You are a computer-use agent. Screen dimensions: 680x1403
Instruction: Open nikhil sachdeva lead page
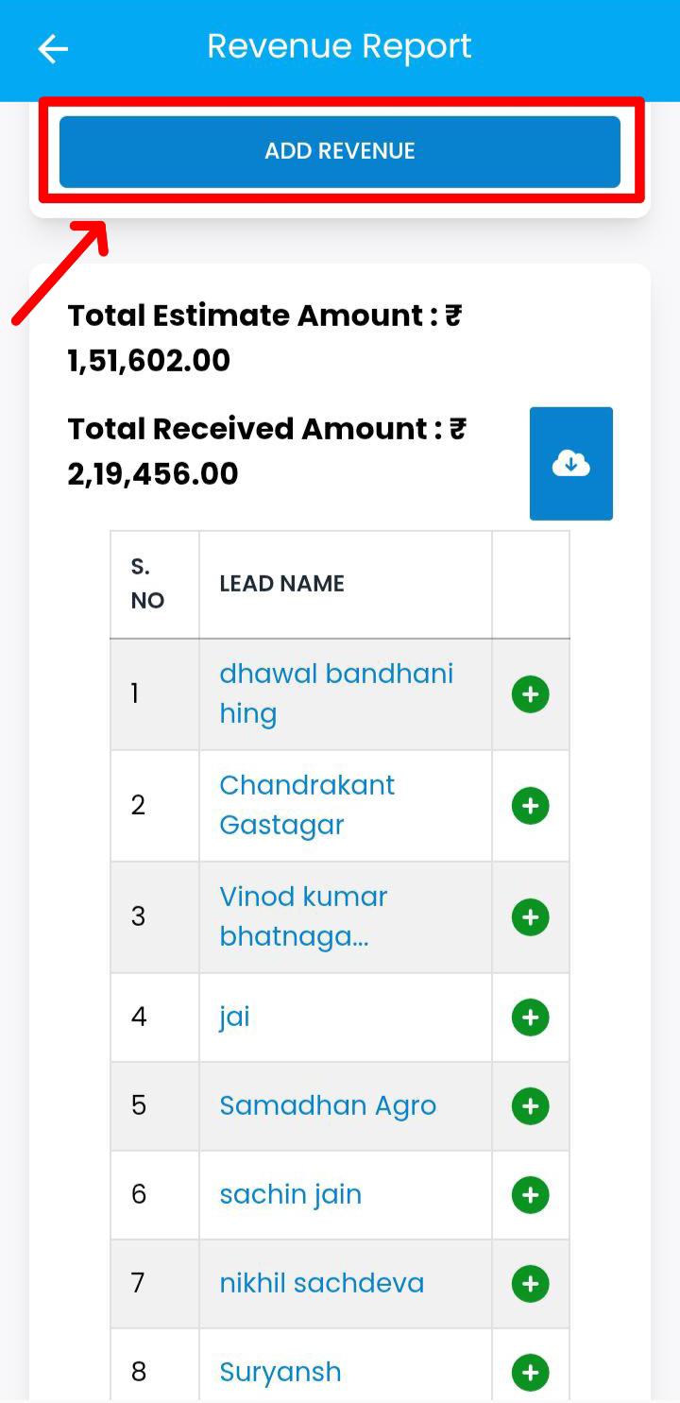tap(321, 1284)
